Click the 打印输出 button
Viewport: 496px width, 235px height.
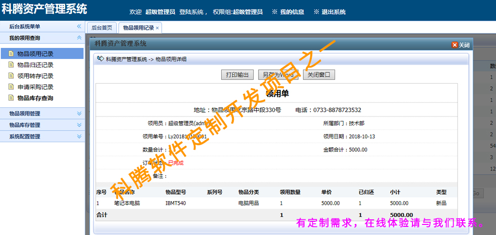click(237, 75)
